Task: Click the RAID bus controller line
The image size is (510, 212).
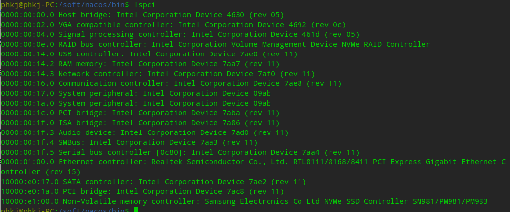Action: pyautogui.click(x=215, y=44)
